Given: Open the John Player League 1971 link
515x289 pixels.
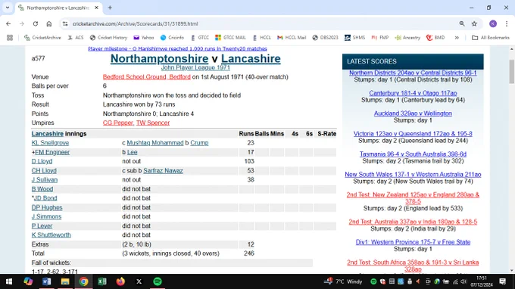Looking at the screenshot, I should 195,67.
